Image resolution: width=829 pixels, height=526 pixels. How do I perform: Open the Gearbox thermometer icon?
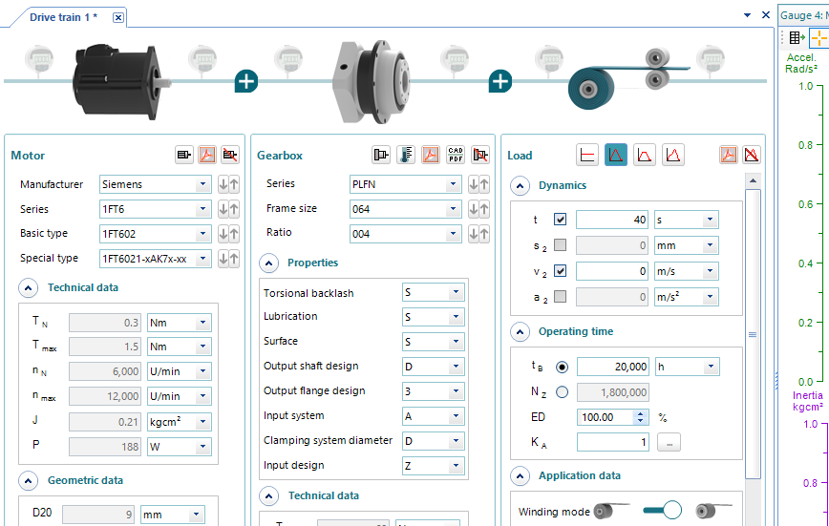(406, 155)
